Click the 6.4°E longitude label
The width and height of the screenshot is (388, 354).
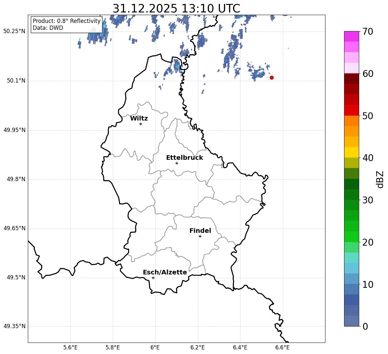[x=240, y=347]
